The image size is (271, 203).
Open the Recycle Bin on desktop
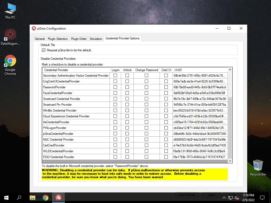(258, 168)
